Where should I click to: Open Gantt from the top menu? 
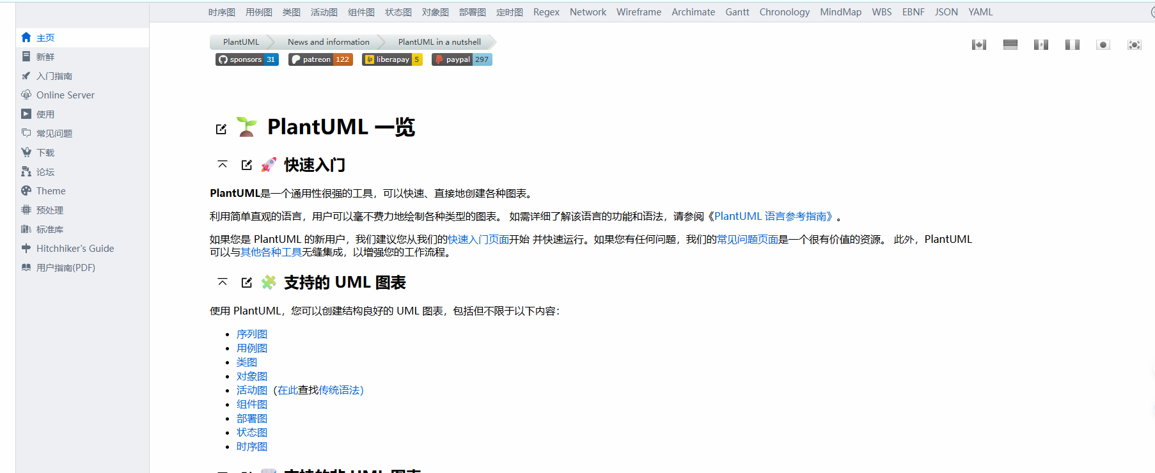[737, 12]
